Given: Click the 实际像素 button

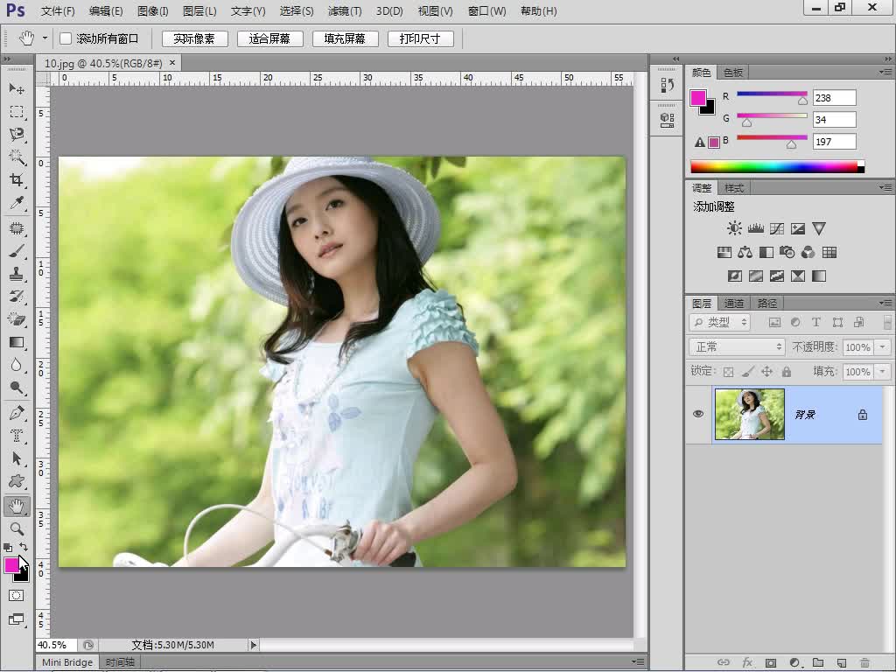Looking at the screenshot, I should [x=194, y=38].
